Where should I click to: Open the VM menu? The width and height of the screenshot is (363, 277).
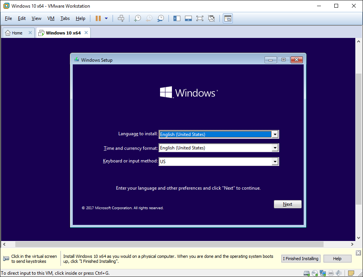click(51, 18)
